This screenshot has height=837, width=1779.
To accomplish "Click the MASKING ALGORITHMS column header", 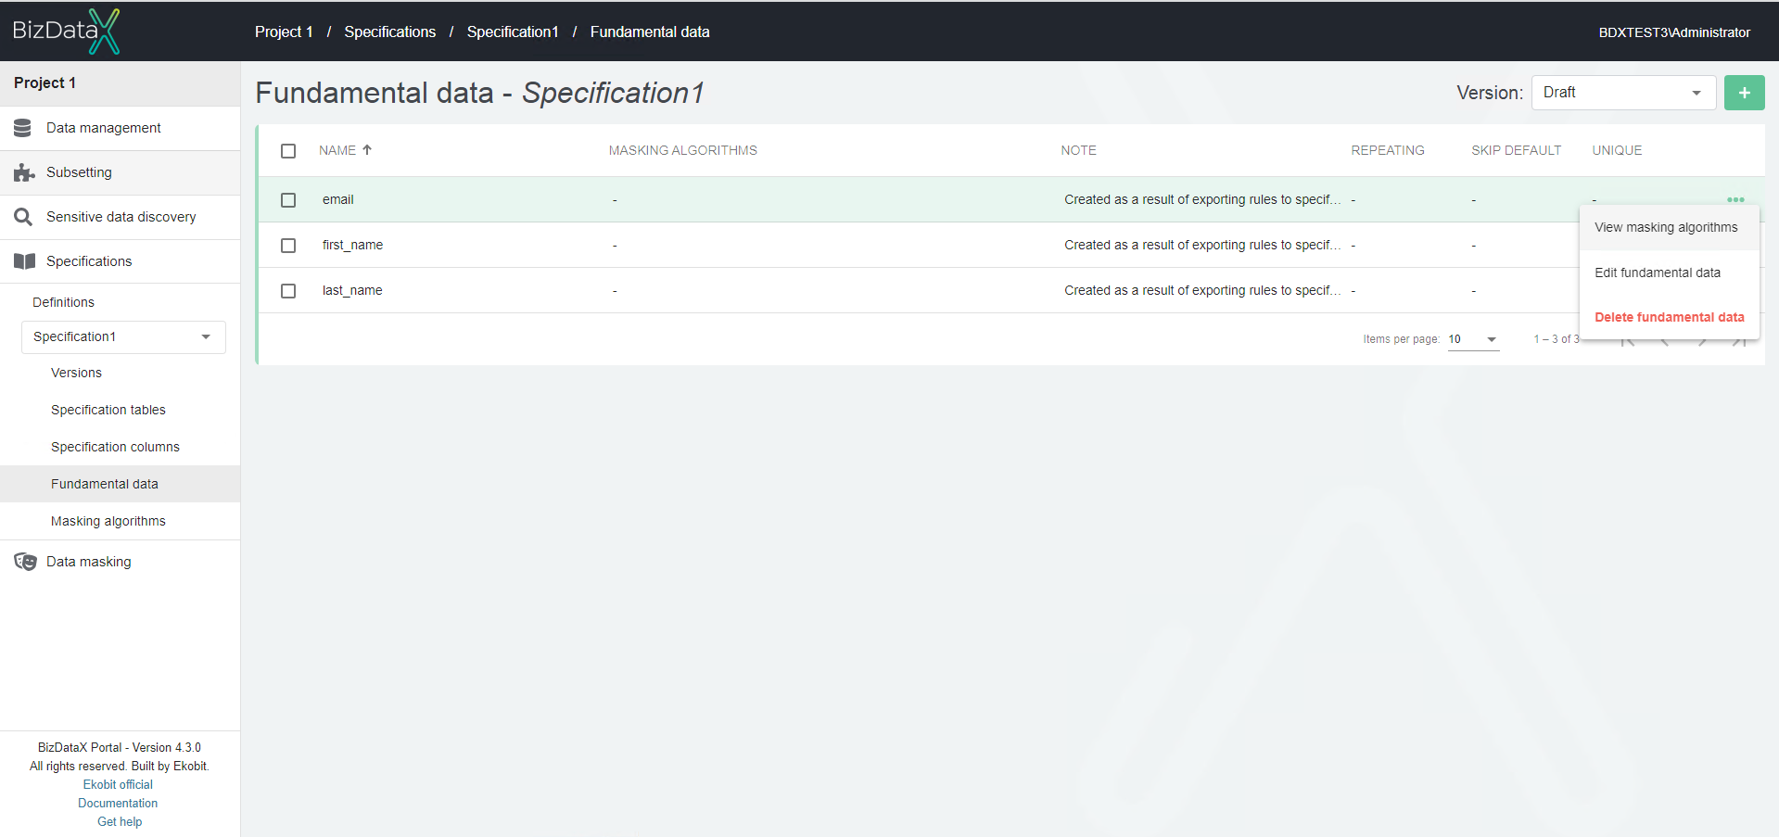I will click(x=682, y=150).
